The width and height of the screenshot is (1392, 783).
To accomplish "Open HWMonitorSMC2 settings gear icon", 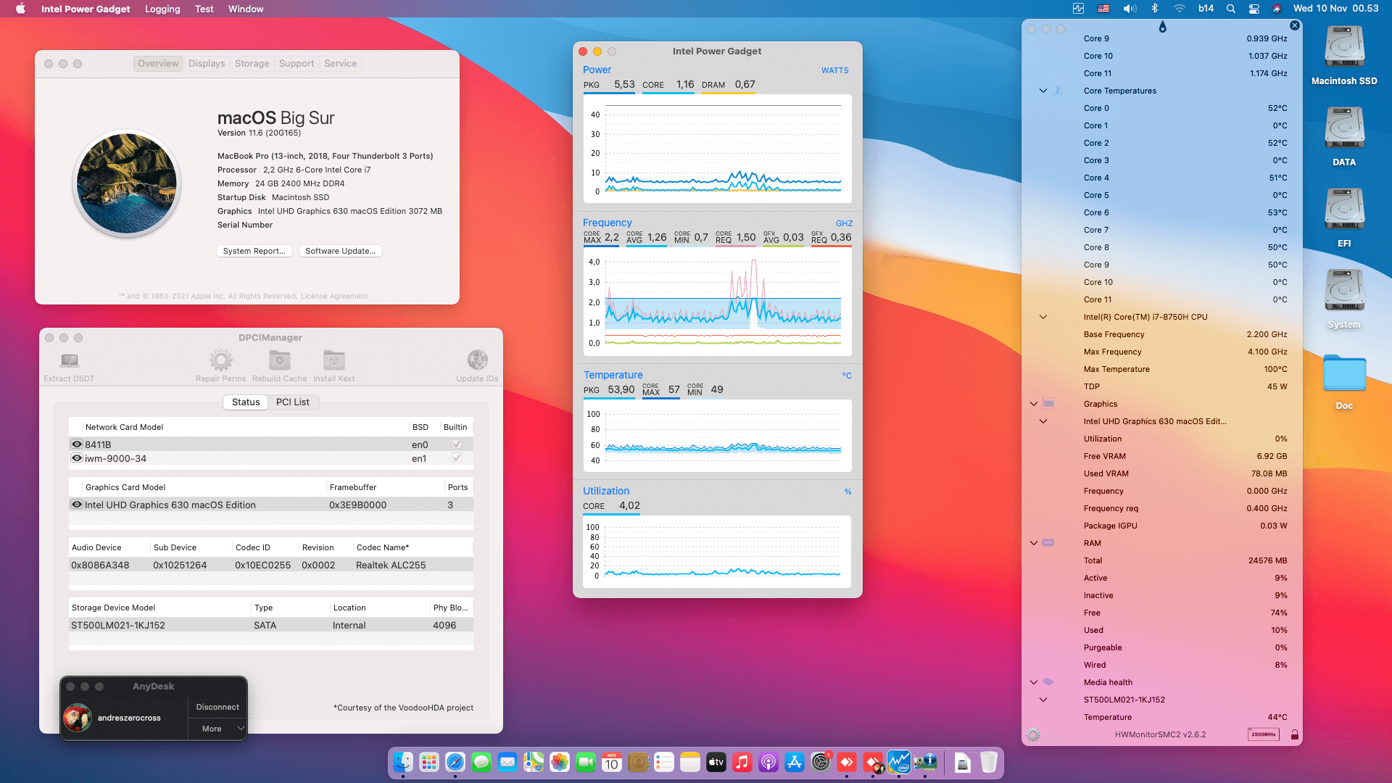I will click(1033, 734).
